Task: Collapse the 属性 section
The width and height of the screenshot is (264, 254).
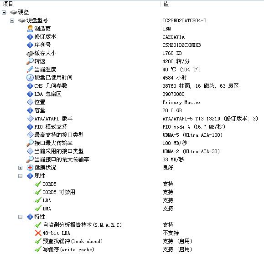Action: tap(20, 176)
